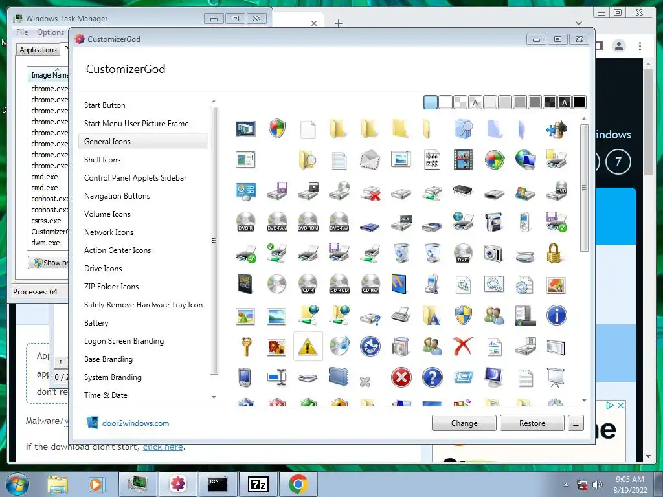The width and height of the screenshot is (663, 497).
Task: Click the Restore button
Action: (x=532, y=423)
